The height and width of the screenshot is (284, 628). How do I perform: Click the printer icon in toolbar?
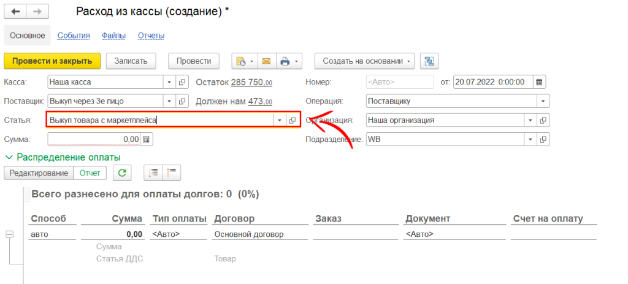pyautogui.click(x=285, y=61)
